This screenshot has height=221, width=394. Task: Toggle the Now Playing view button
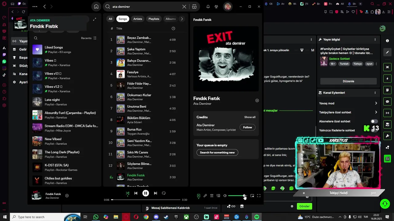[x=199, y=196]
